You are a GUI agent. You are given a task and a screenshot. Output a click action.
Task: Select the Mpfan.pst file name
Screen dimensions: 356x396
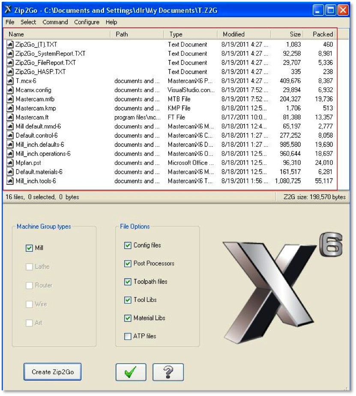[x=28, y=163]
